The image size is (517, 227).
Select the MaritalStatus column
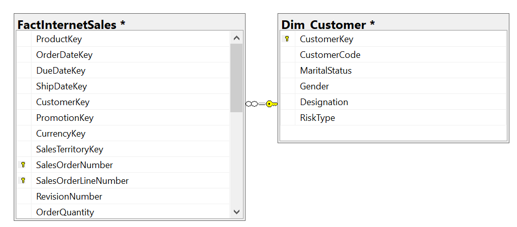click(325, 71)
